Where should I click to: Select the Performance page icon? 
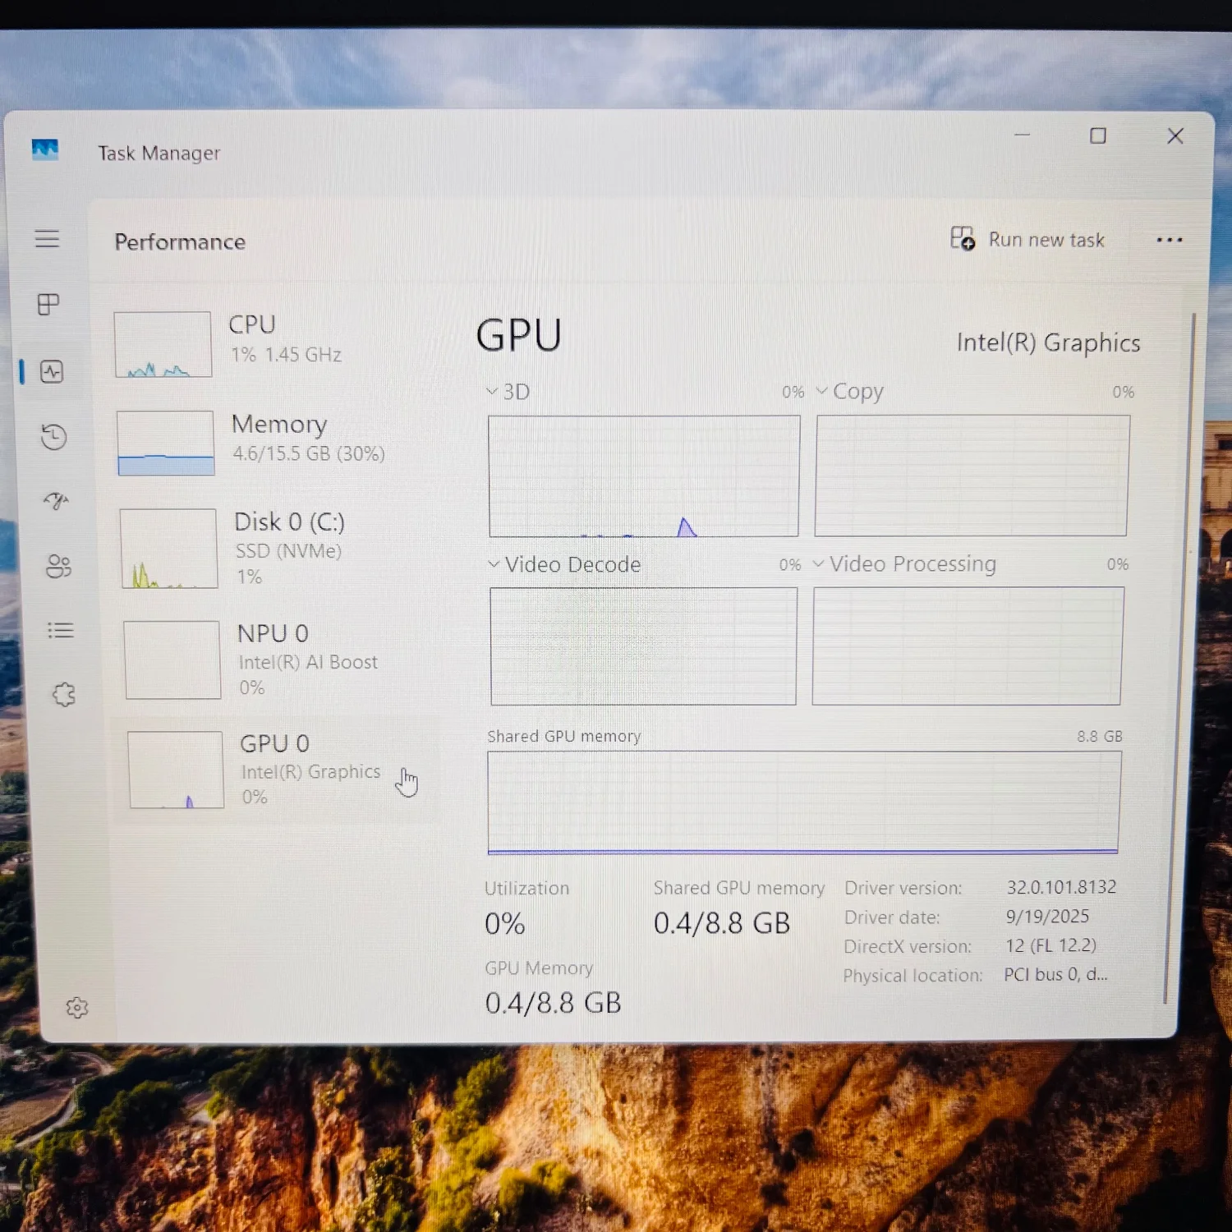[52, 371]
